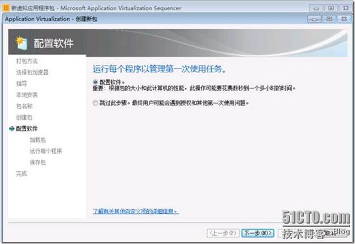Minimize the 创建新包 wizard dialog
This screenshot has height=244, width=355.
pyautogui.click(x=314, y=19)
